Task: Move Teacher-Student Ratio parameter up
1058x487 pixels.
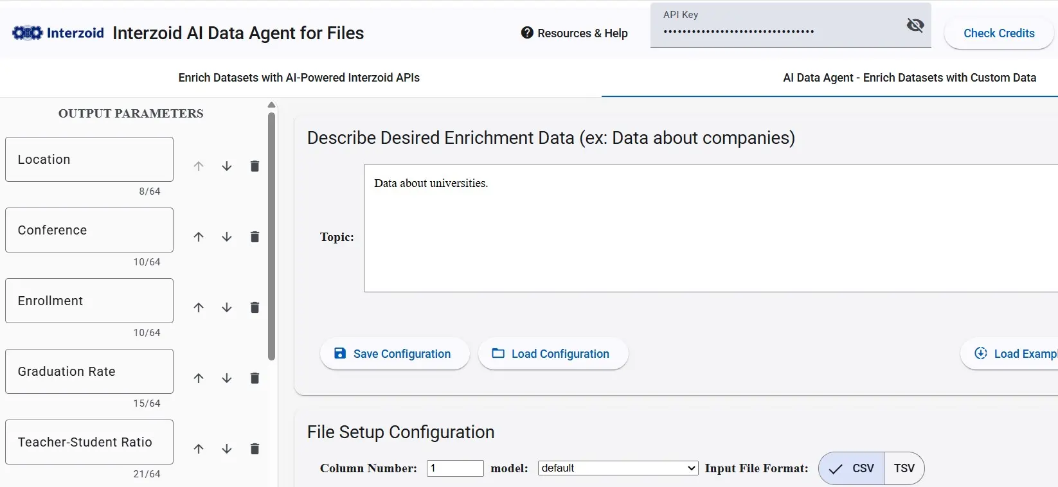Action: [x=199, y=449]
